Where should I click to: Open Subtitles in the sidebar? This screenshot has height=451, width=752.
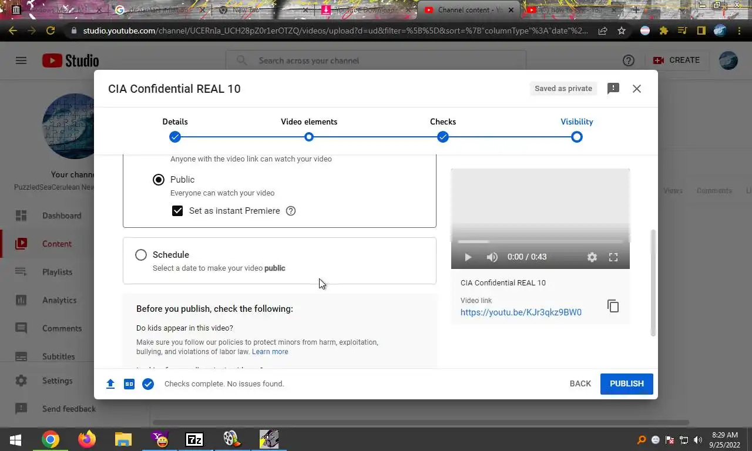(x=58, y=356)
